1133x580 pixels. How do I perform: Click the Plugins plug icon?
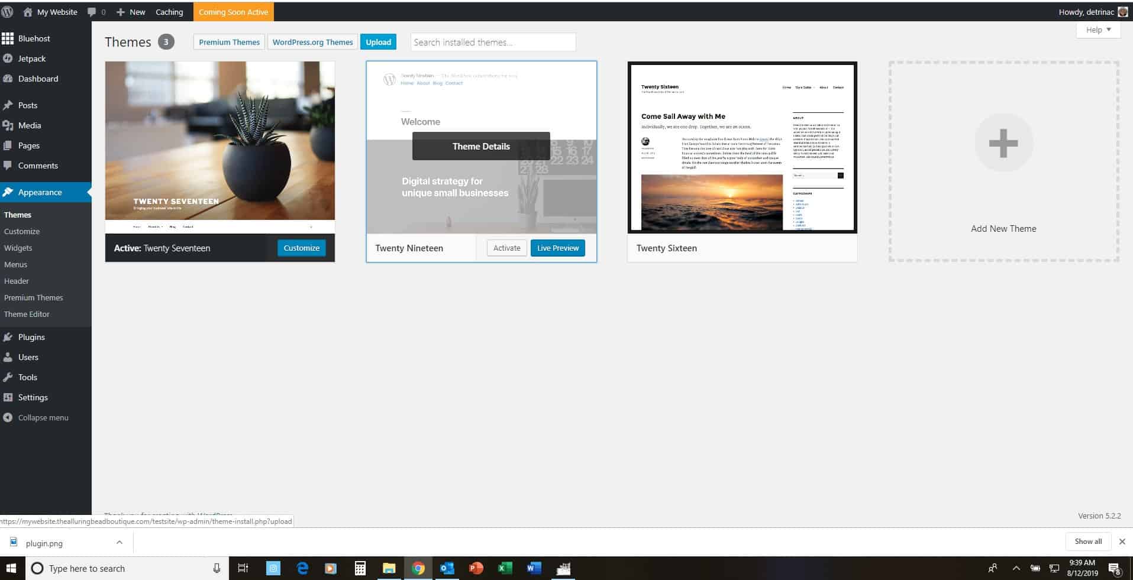tap(8, 337)
